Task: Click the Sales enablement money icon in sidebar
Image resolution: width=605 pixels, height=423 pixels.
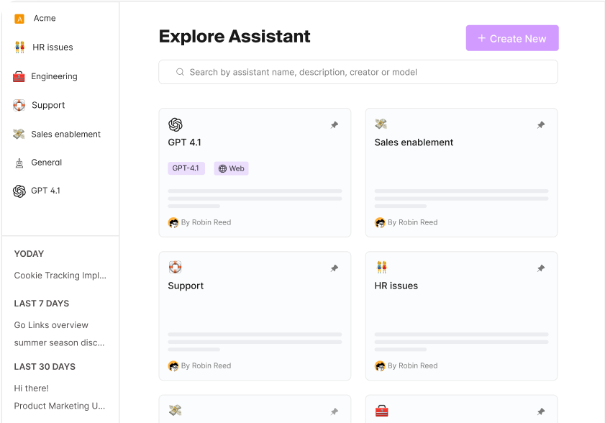Action: [19, 134]
